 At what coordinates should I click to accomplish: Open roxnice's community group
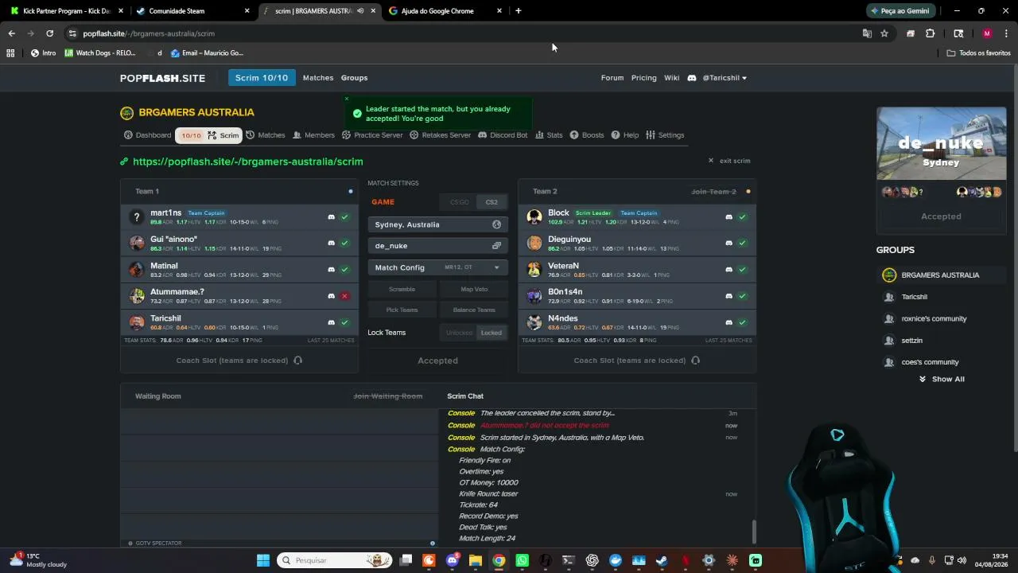click(x=934, y=319)
